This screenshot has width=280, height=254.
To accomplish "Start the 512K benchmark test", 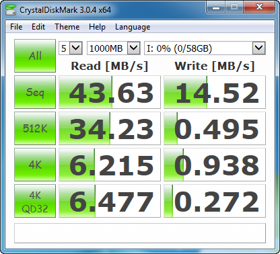I will (x=35, y=128).
